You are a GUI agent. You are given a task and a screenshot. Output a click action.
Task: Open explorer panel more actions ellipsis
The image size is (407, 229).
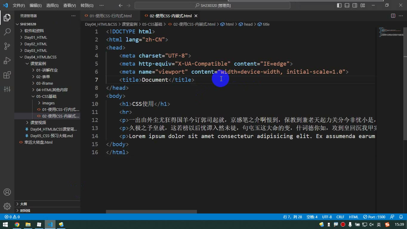click(x=73, y=16)
